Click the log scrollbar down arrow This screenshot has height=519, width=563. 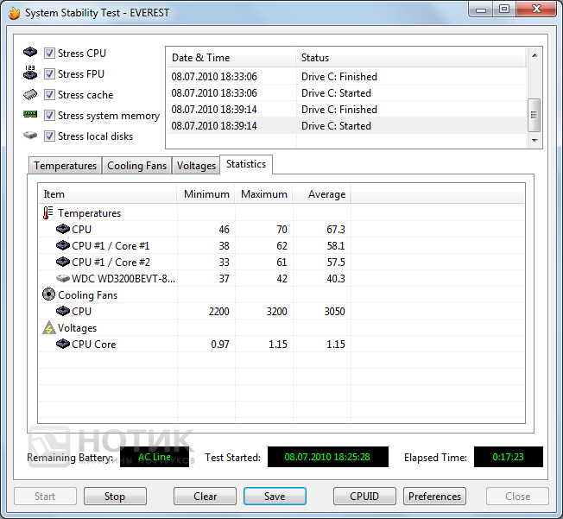point(535,141)
